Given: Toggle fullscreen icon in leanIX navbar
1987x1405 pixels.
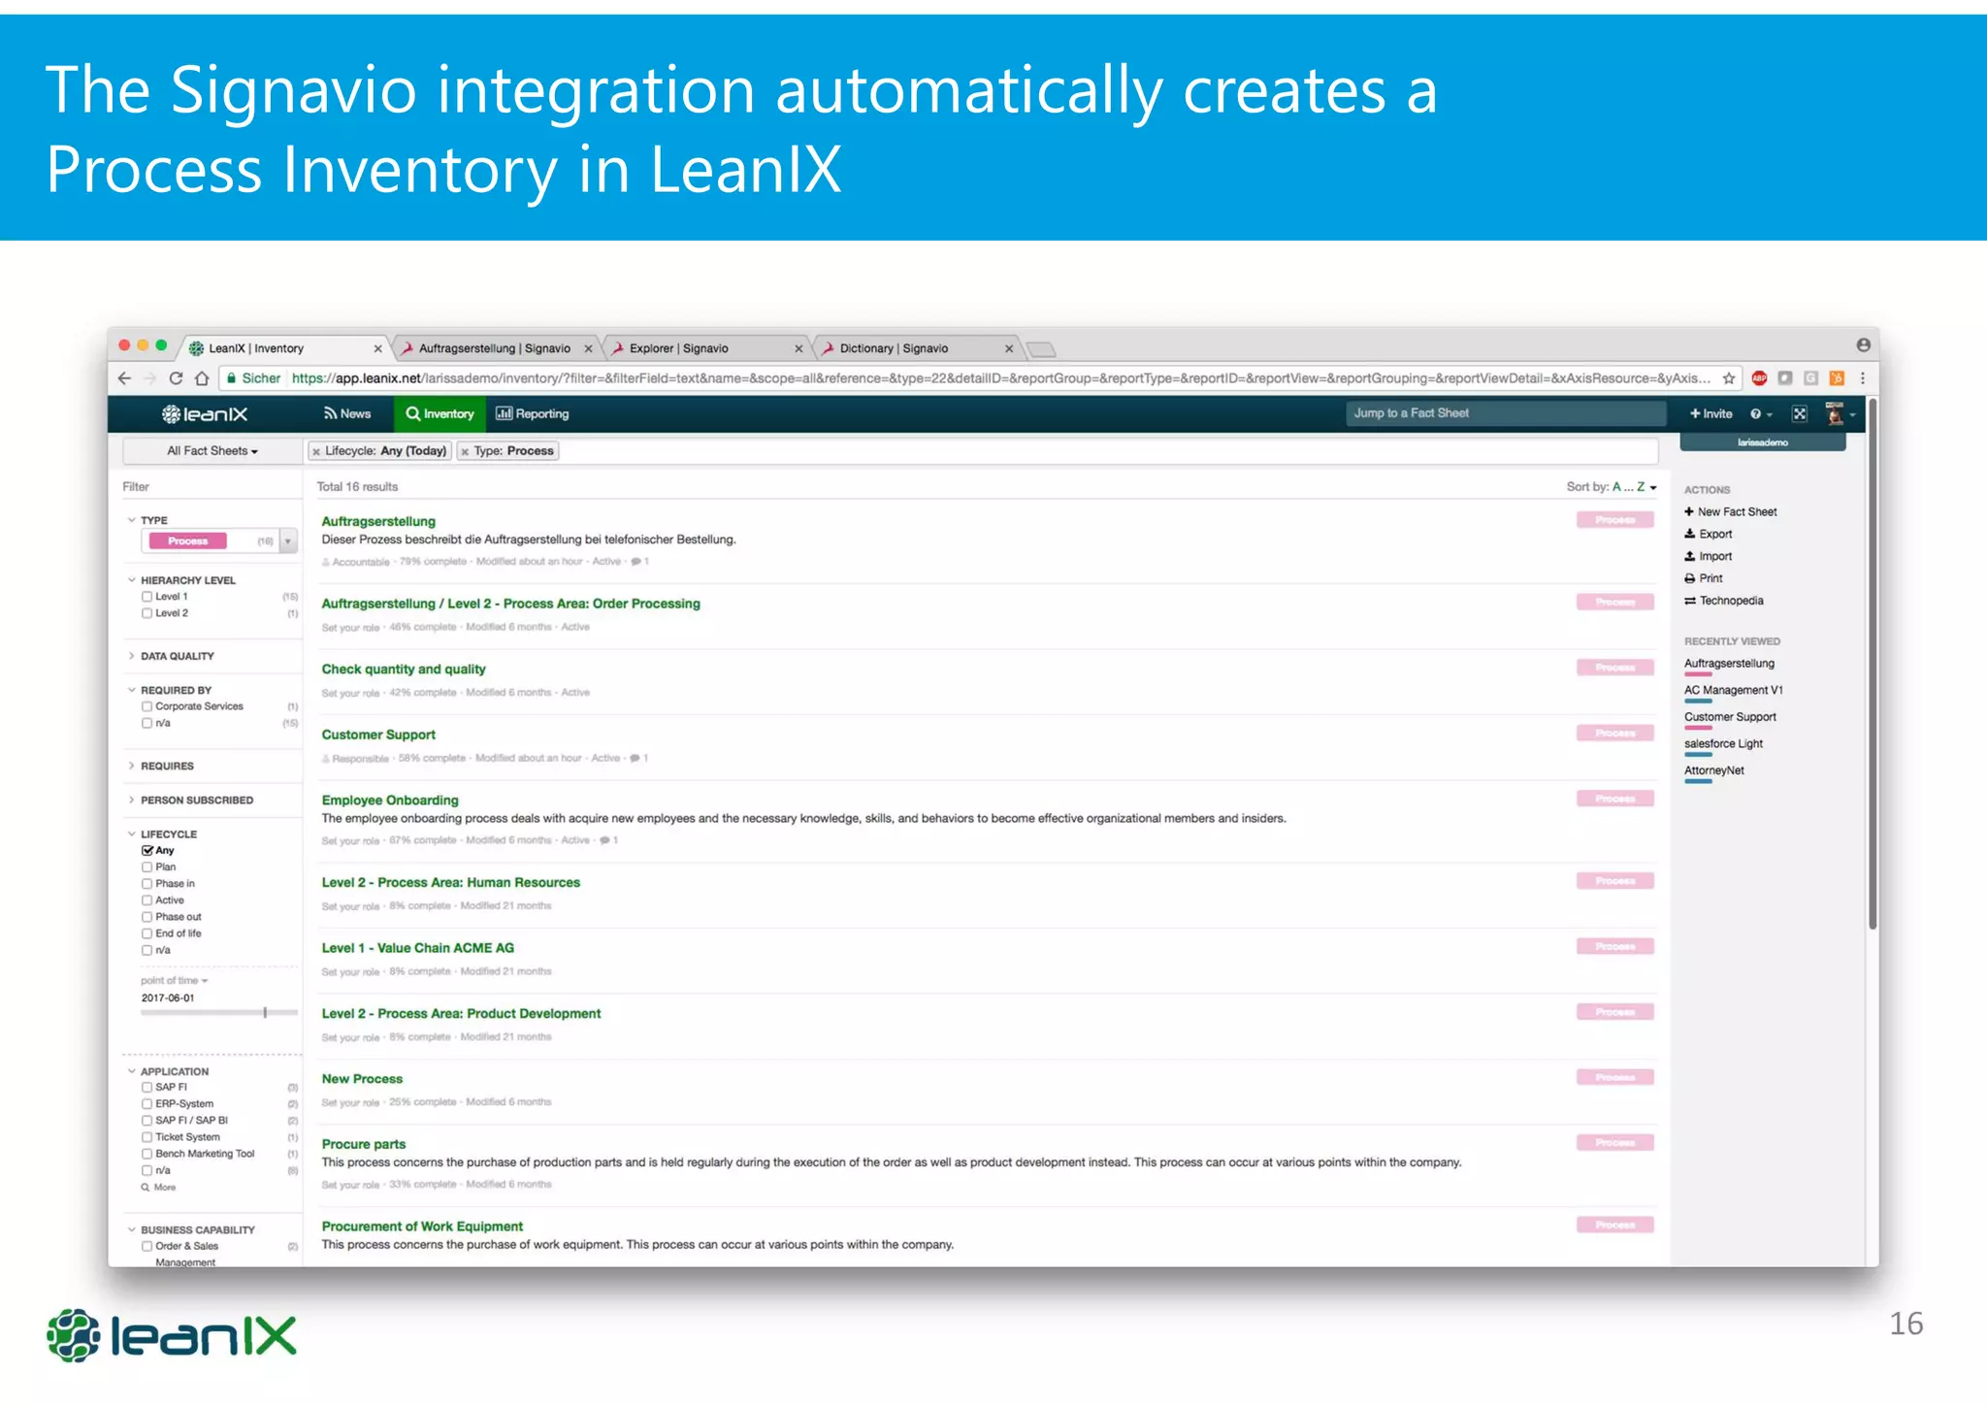Looking at the screenshot, I should click(x=1800, y=414).
